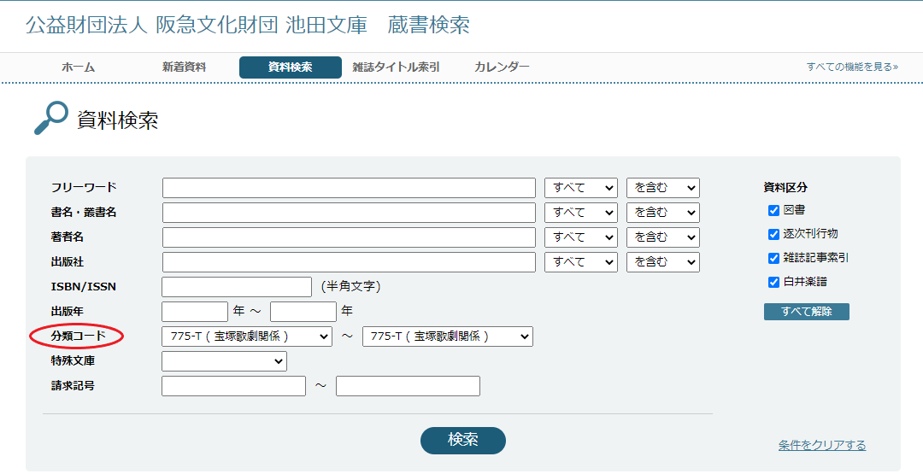Open the 書名・叢書名 を含む dropdown

(x=663, y=213)
